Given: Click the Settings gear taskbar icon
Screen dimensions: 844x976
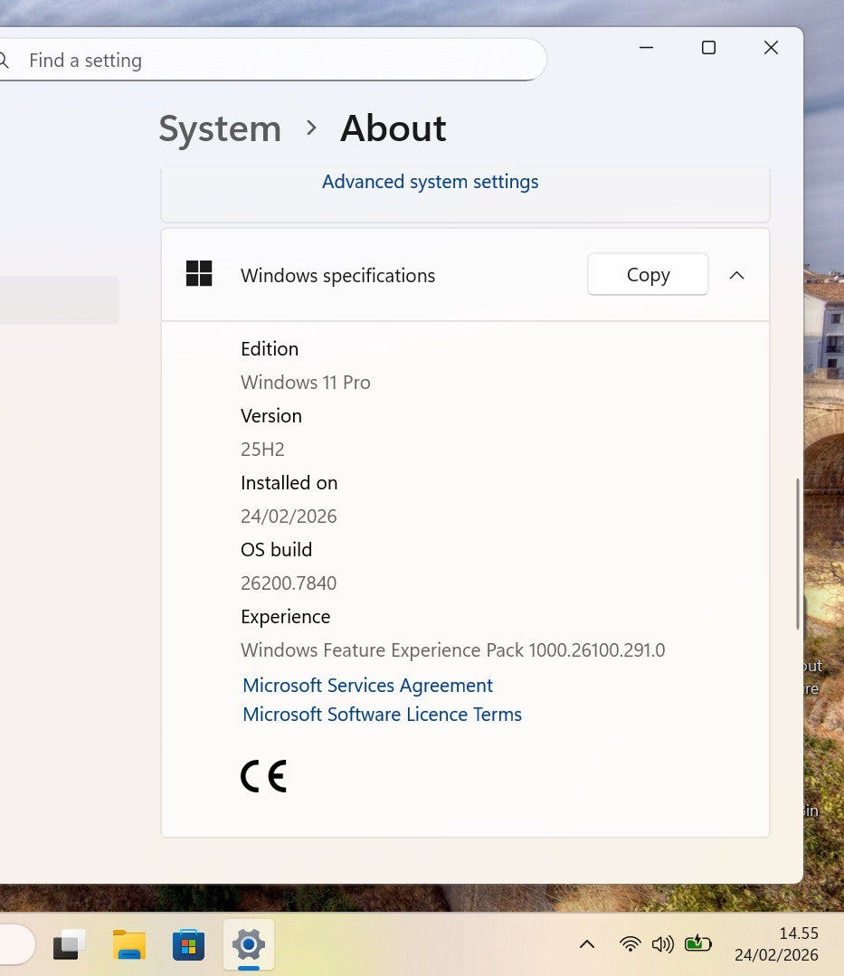Looking at the screenshot, I should pos(248,945).
